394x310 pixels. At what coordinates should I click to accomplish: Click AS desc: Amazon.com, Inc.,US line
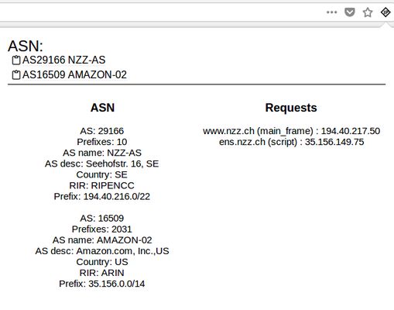coord(102,251)
